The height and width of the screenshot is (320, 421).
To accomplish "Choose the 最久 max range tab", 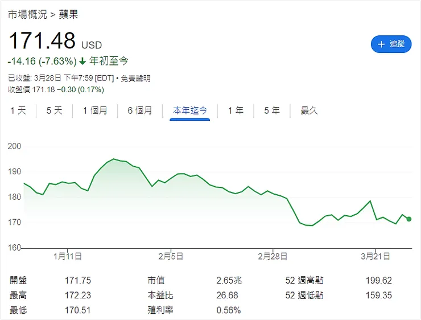I will click(309, 110).
